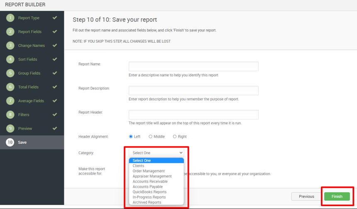Click the step 6 circle icon
Viewport: 357px width, 209px height.
click(10, 87)
